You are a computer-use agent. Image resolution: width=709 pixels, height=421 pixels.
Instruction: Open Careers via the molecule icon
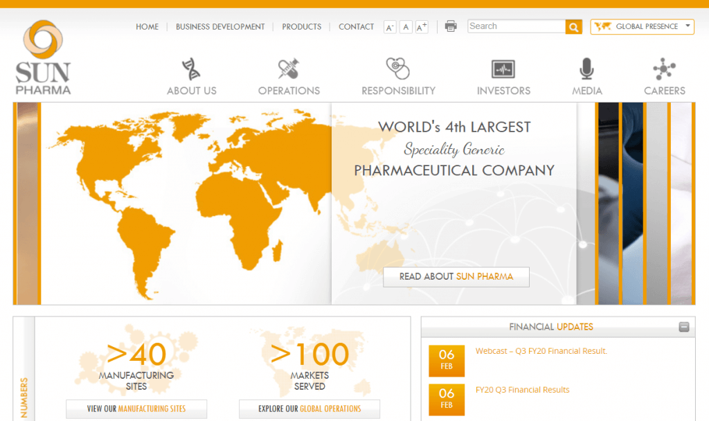(x=664, y=69)
